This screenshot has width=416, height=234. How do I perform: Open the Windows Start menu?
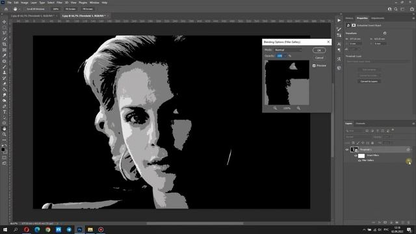(5, 229)
